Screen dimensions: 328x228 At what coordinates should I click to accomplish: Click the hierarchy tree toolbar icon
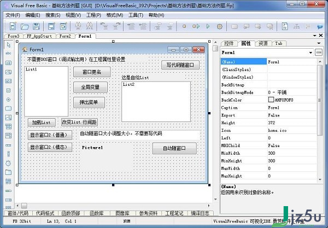point(296,27)
